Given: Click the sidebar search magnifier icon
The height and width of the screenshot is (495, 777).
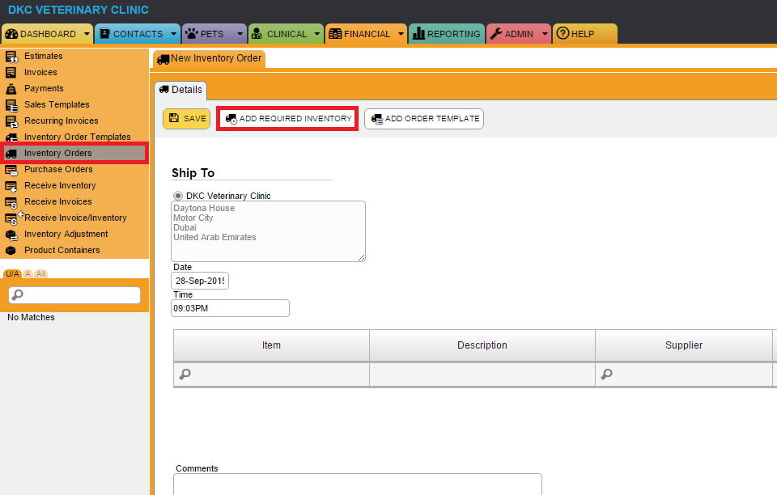Looking at the screenshot, I should coord(17,295).
